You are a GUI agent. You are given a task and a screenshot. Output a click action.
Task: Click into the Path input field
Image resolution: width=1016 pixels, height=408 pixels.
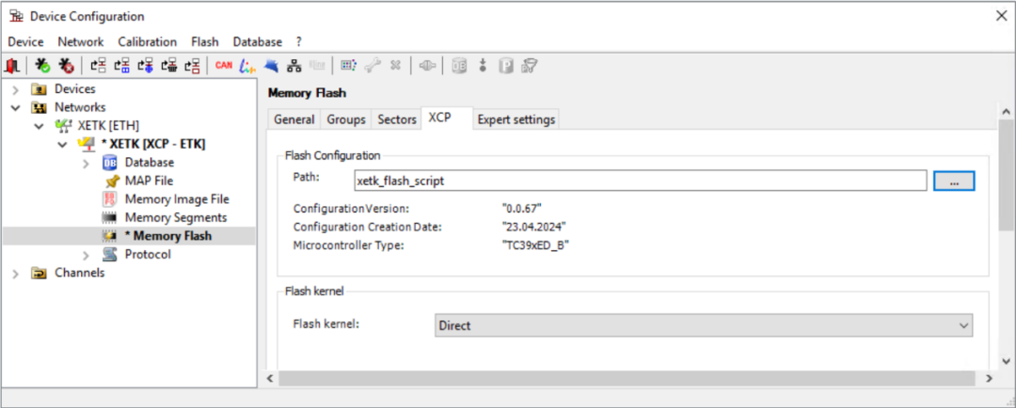641,182
